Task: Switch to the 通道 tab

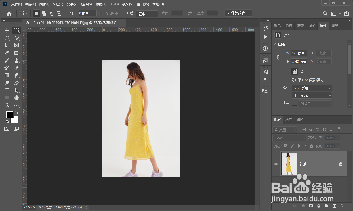Action: pyautogui.click(x=288, y=120)
